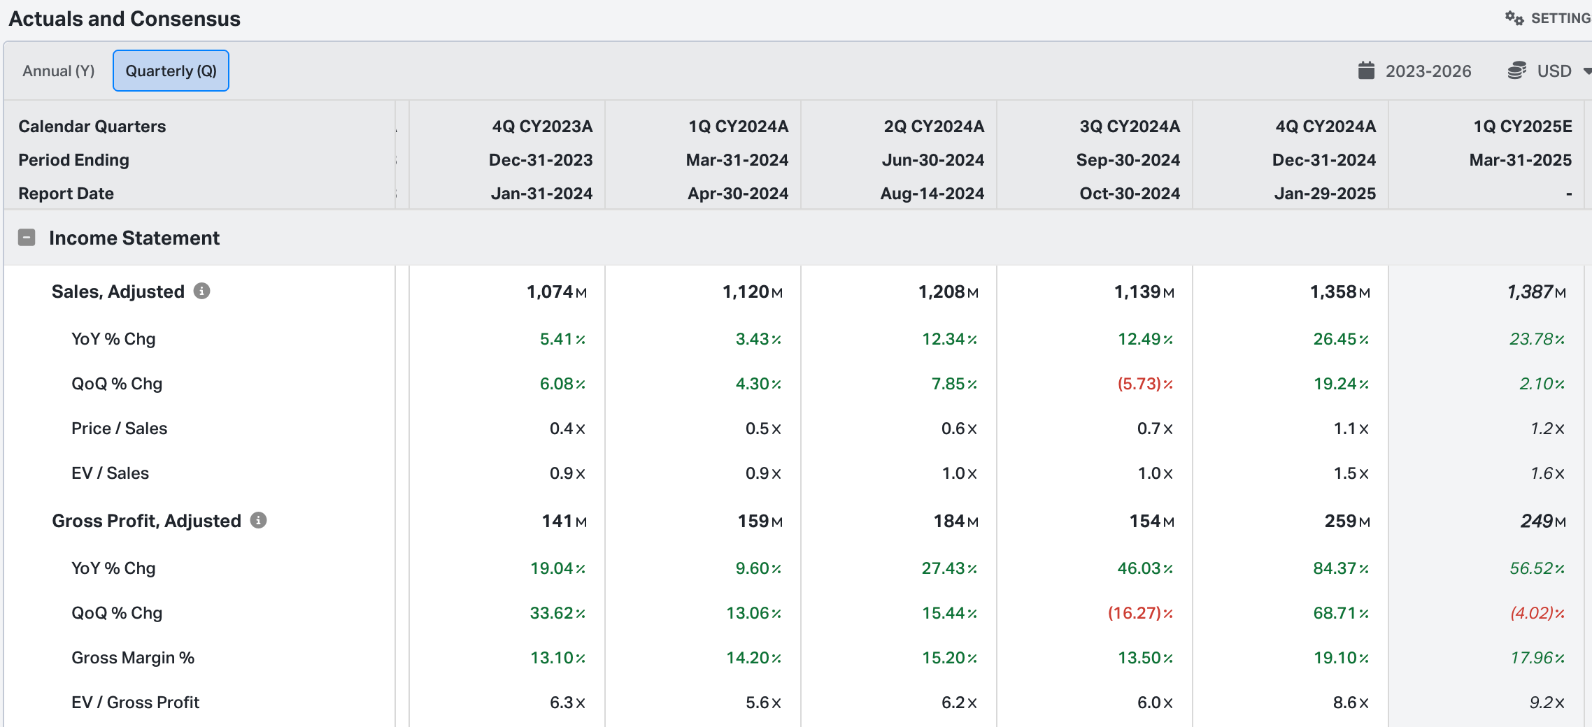The width and height of the screenshot is (1592, 727).
Task: Click the EV / Gross Profit row label
Action: click(x=135, y=703)
